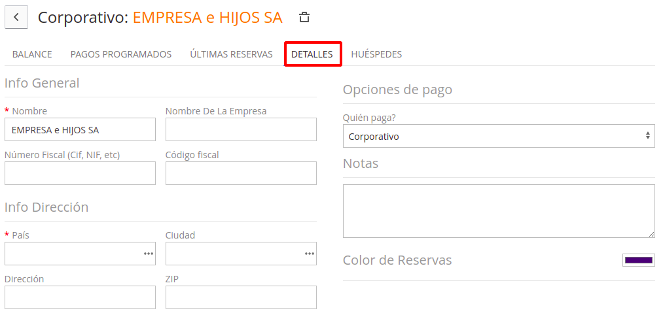This screenshot has height=315, width=663.
Task: Open Ciudad lookup via ellipsis icon
Action: (309, 254)
